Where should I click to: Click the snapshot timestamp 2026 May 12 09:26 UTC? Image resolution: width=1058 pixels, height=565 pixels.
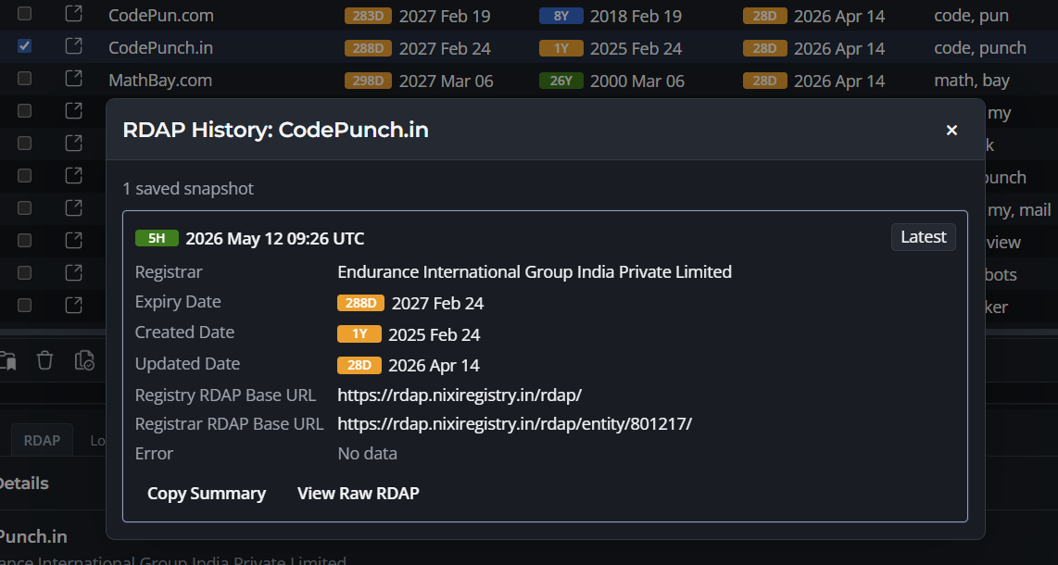(x=274, y=239)
